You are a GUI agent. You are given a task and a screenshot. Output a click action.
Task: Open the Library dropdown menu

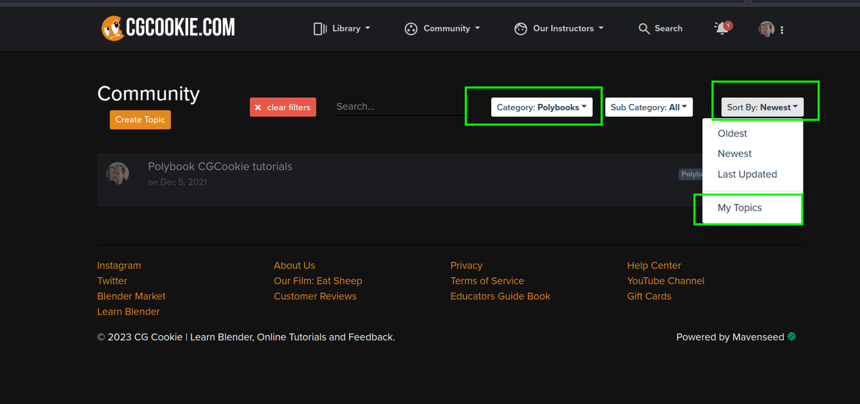342,28
